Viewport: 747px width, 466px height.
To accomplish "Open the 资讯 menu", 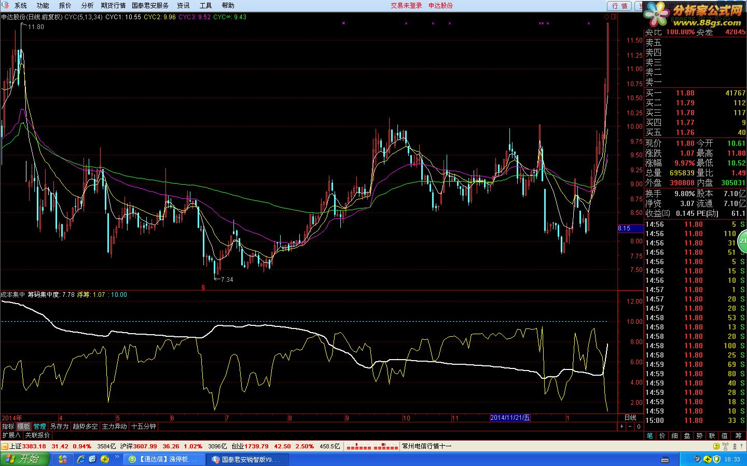I will tap(183, 6).
